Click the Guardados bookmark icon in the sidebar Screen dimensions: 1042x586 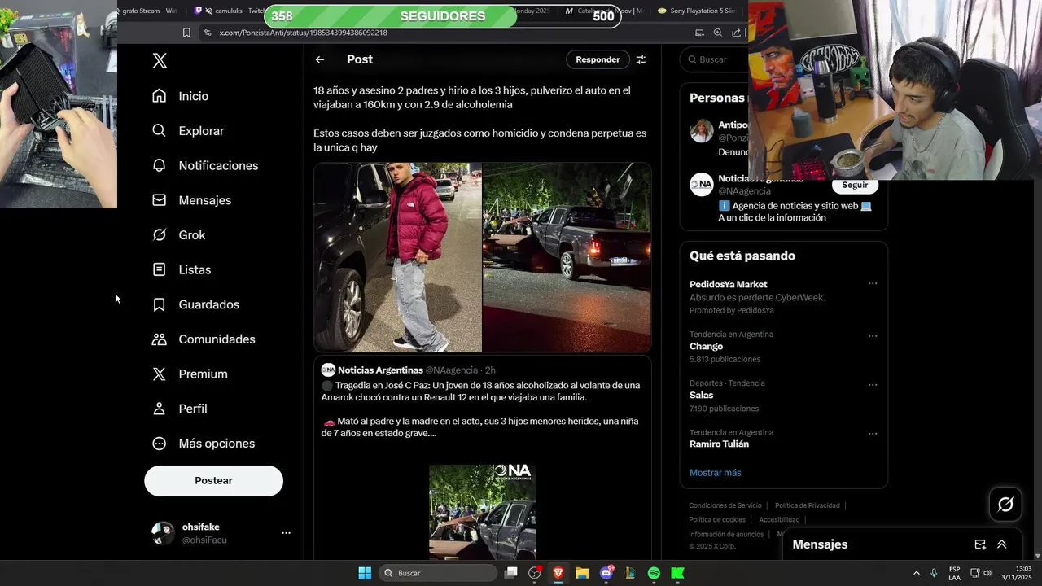coord(160,304)
